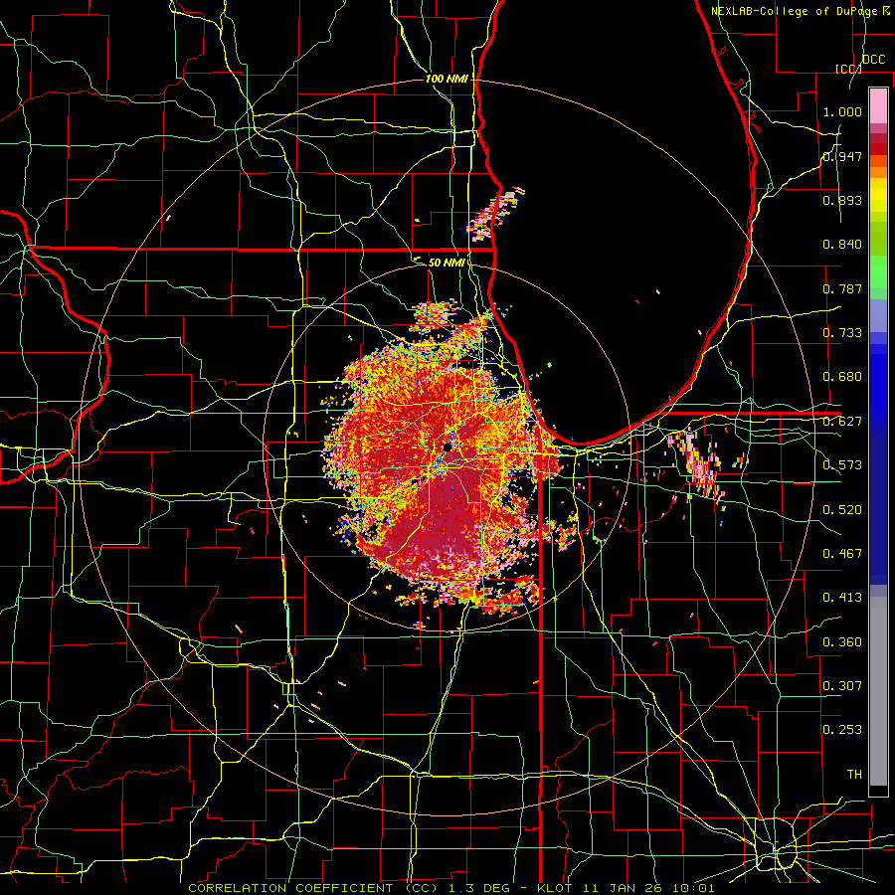Select the 0.573 legend value

pos(842,465)
